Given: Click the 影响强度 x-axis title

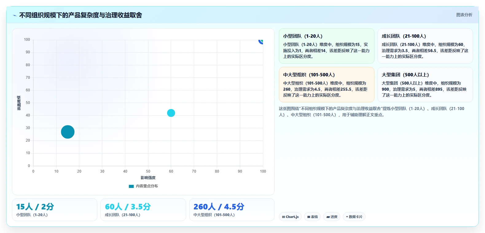Looking at the screenshot, I should click(x=148, y=178).
